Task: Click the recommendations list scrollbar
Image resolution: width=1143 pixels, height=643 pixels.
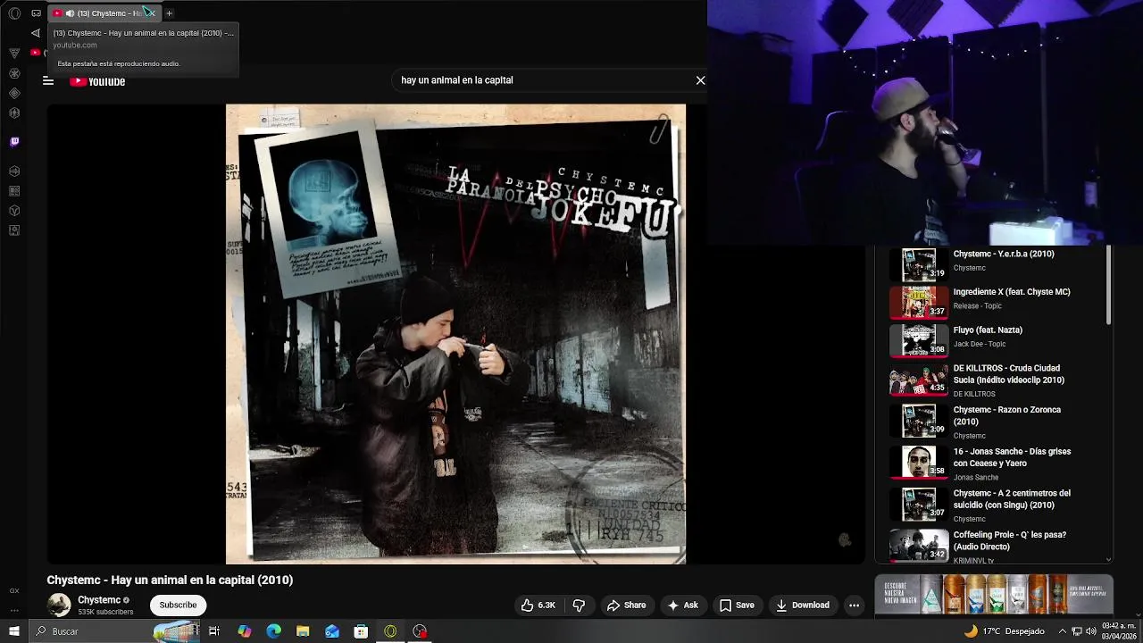Action: tap(1108, 286)
